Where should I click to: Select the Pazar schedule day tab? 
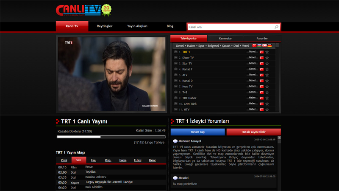point(152,160)
